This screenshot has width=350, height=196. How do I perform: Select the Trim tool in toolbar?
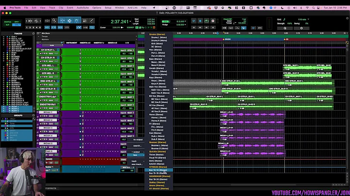click(62, 21)
